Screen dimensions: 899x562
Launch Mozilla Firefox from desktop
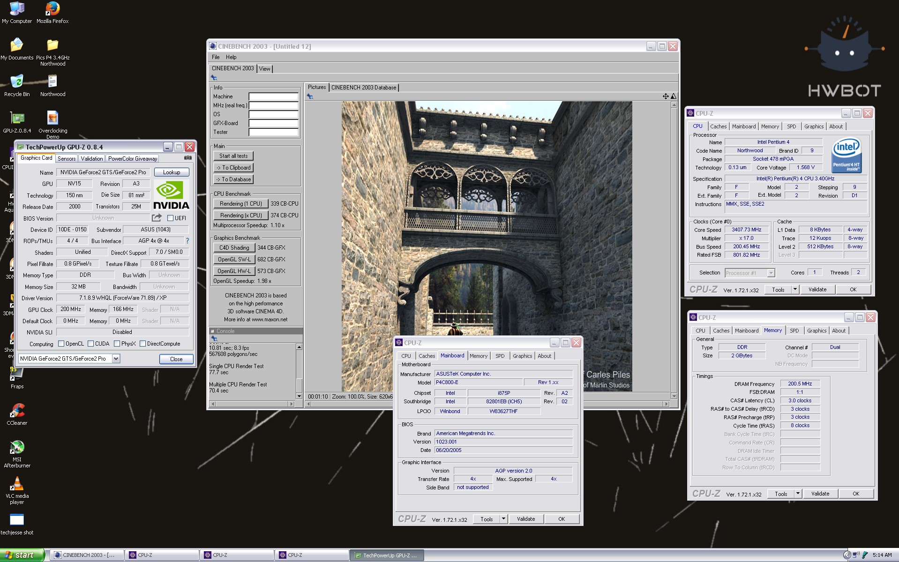52,13
